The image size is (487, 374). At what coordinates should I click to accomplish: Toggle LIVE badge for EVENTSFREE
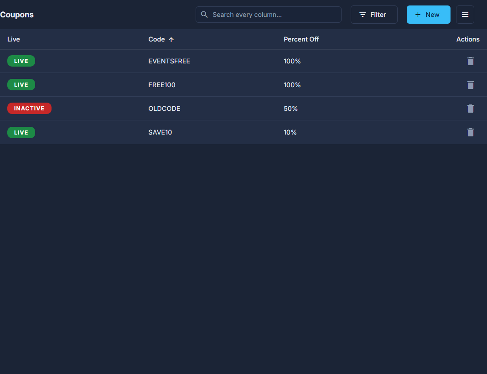[x=21, y=61]
